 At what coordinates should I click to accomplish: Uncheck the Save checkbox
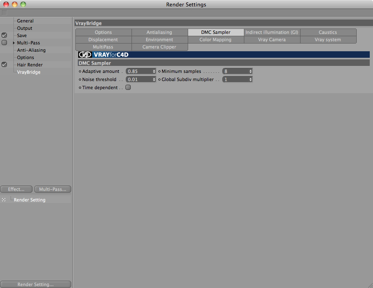pos(4,35)
